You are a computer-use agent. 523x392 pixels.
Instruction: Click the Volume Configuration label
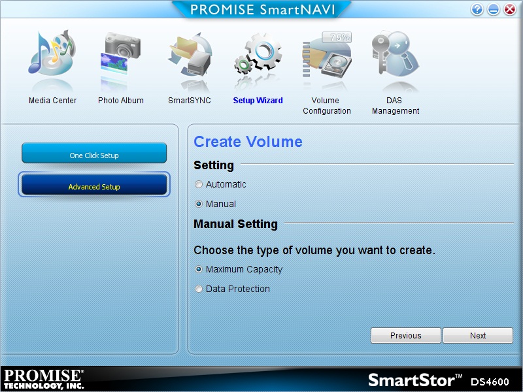326,106
